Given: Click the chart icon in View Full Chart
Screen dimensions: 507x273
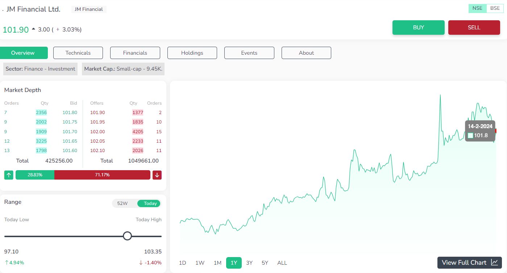Looking at the screenshot, I should [x=494, y=262].
